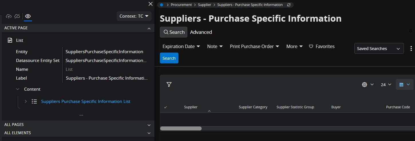Expand the Suppliers Purchase Specific Information List node

26,101
